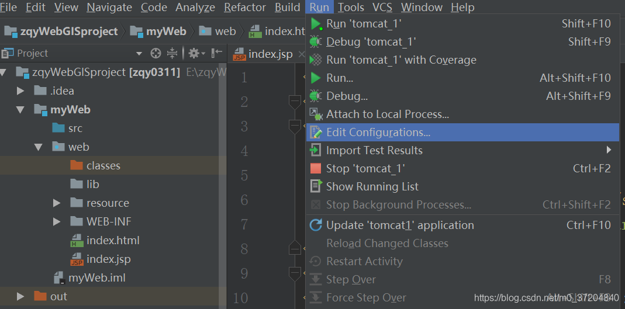The image size is (625, 309).
Task: Click the index.html file icon in tree
Action: tap(77, 241)
